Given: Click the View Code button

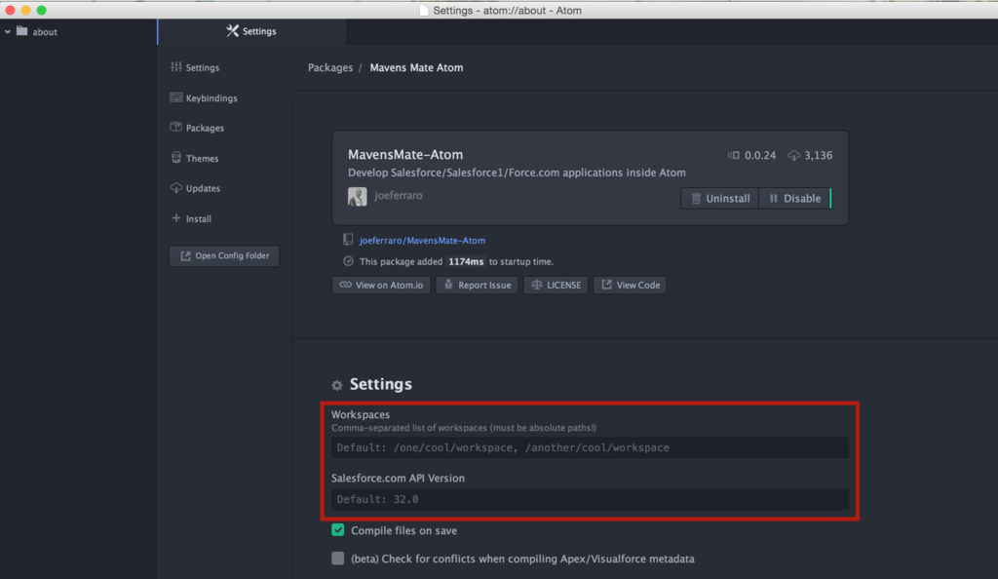Looking at the screenshot, I should pyautogui.click(x=631, y=285).
